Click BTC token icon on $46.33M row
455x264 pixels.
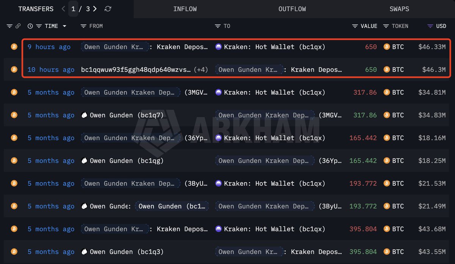387,47
